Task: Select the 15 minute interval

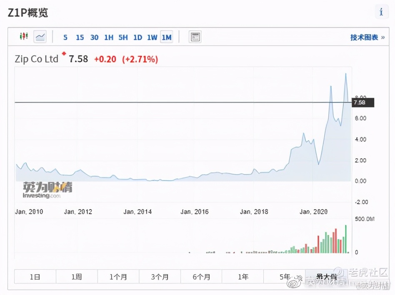Action: (80, 37)
